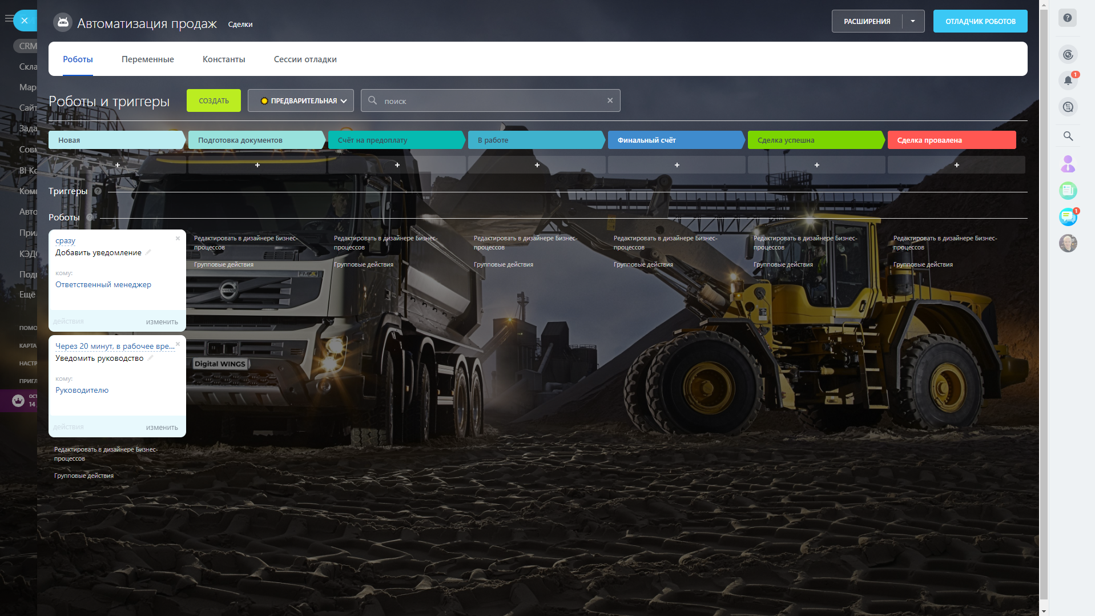Open Редактировать в дизайнере in the Сделка провалена column
The height and width of the screenshot is (616, 1095).
(x=945, y=243)
